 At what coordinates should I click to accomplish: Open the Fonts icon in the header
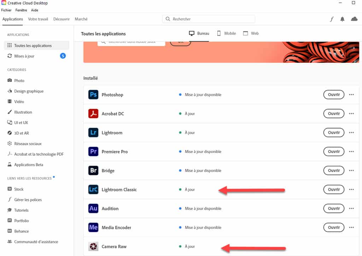(332, 19)
